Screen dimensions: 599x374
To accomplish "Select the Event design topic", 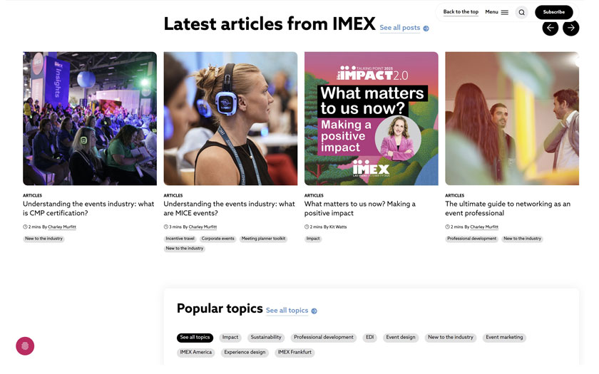I will [400, 338].
